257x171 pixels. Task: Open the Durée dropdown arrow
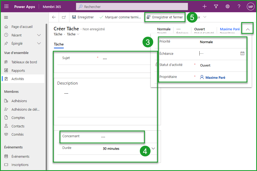click(x=153, y=148)
